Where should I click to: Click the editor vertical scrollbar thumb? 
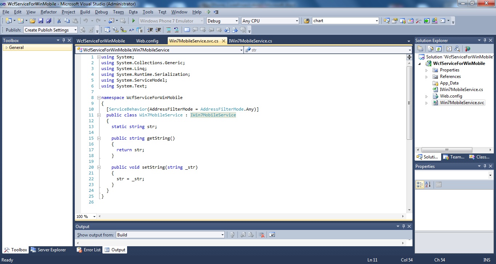[x=409, y=103]
